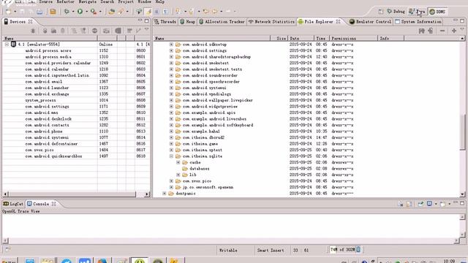Toggle Block Selection mode in toolbar

click(x=156, y=12)
